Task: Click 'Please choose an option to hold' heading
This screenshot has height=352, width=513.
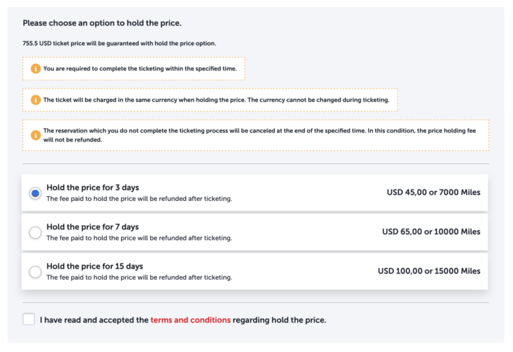Action: pos(102,23)
